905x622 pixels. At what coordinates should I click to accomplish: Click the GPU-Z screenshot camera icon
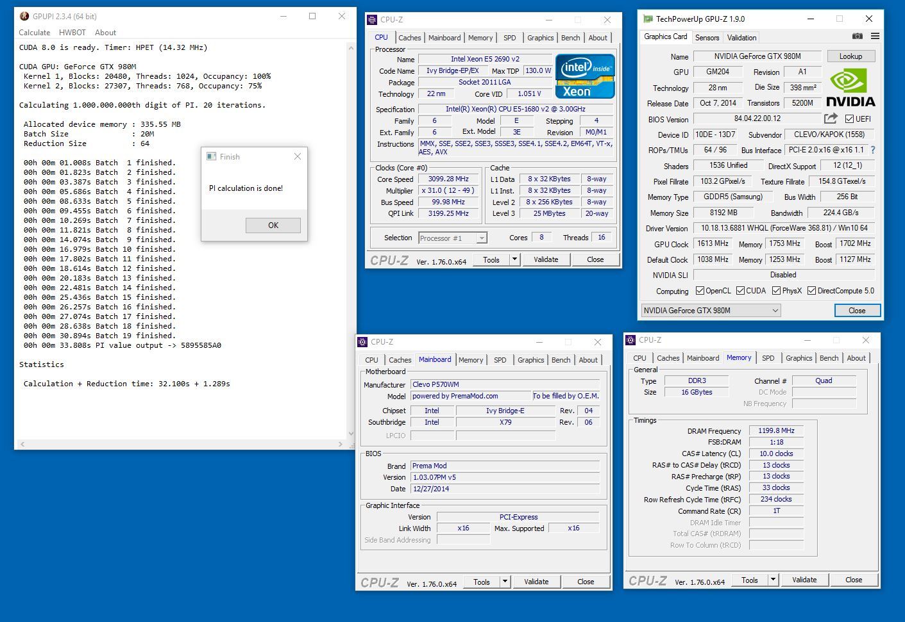(857, 37)
